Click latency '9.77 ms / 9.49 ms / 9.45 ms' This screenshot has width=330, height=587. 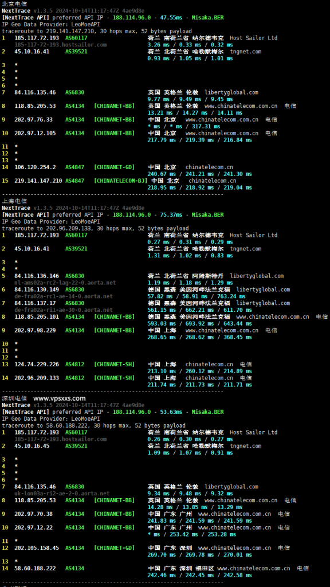[x=190, y=99]
